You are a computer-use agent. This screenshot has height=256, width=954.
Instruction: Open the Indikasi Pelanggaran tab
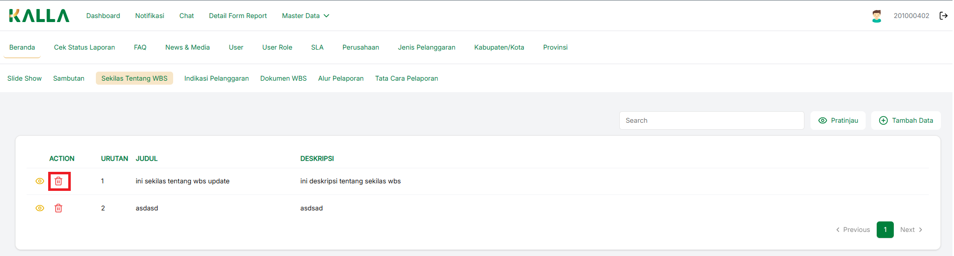coord(216,79)
